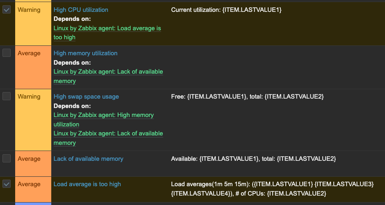Follow memory utilization dependency to Lack of available memory
The image size is (385, 205).
click(x=108, y=76)
